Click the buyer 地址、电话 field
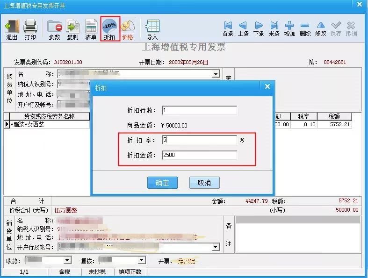Image resolution: width=368 pixels, height=278 pixels. [74, 94]
